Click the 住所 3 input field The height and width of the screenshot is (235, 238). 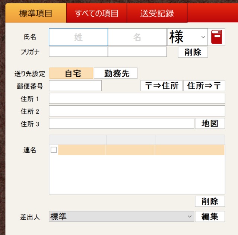121,124
